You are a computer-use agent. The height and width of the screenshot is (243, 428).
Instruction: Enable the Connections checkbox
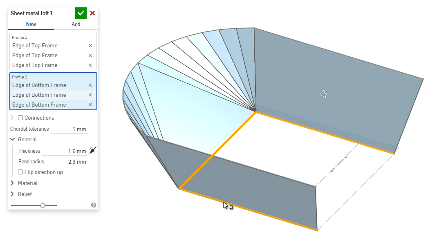click(x=20, y=118)
